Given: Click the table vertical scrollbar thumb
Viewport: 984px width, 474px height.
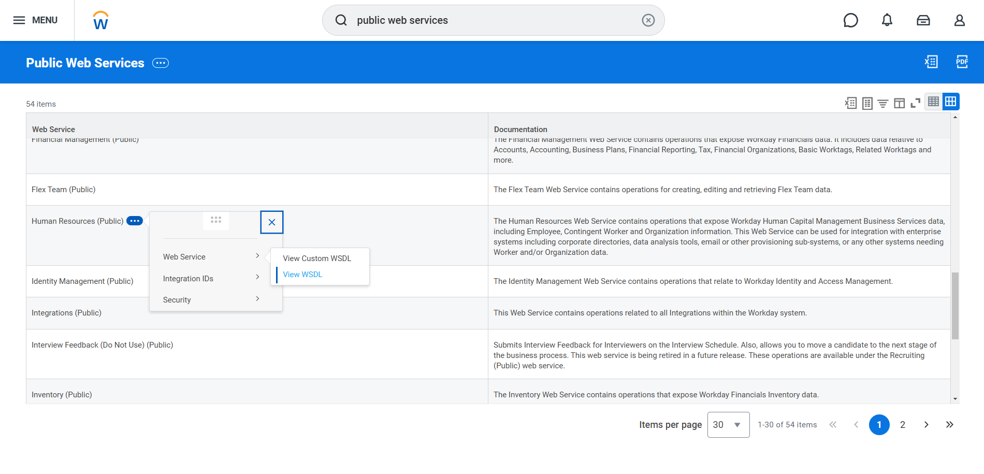Looking at the screenshot, I should (955, 306).
